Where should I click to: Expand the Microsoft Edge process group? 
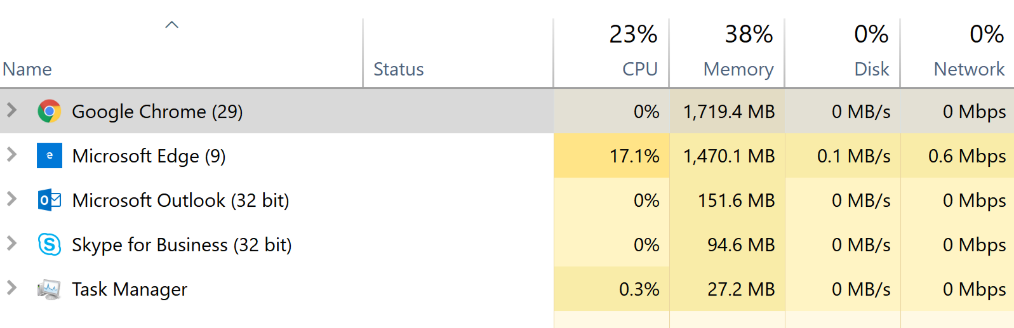point(11,154)
